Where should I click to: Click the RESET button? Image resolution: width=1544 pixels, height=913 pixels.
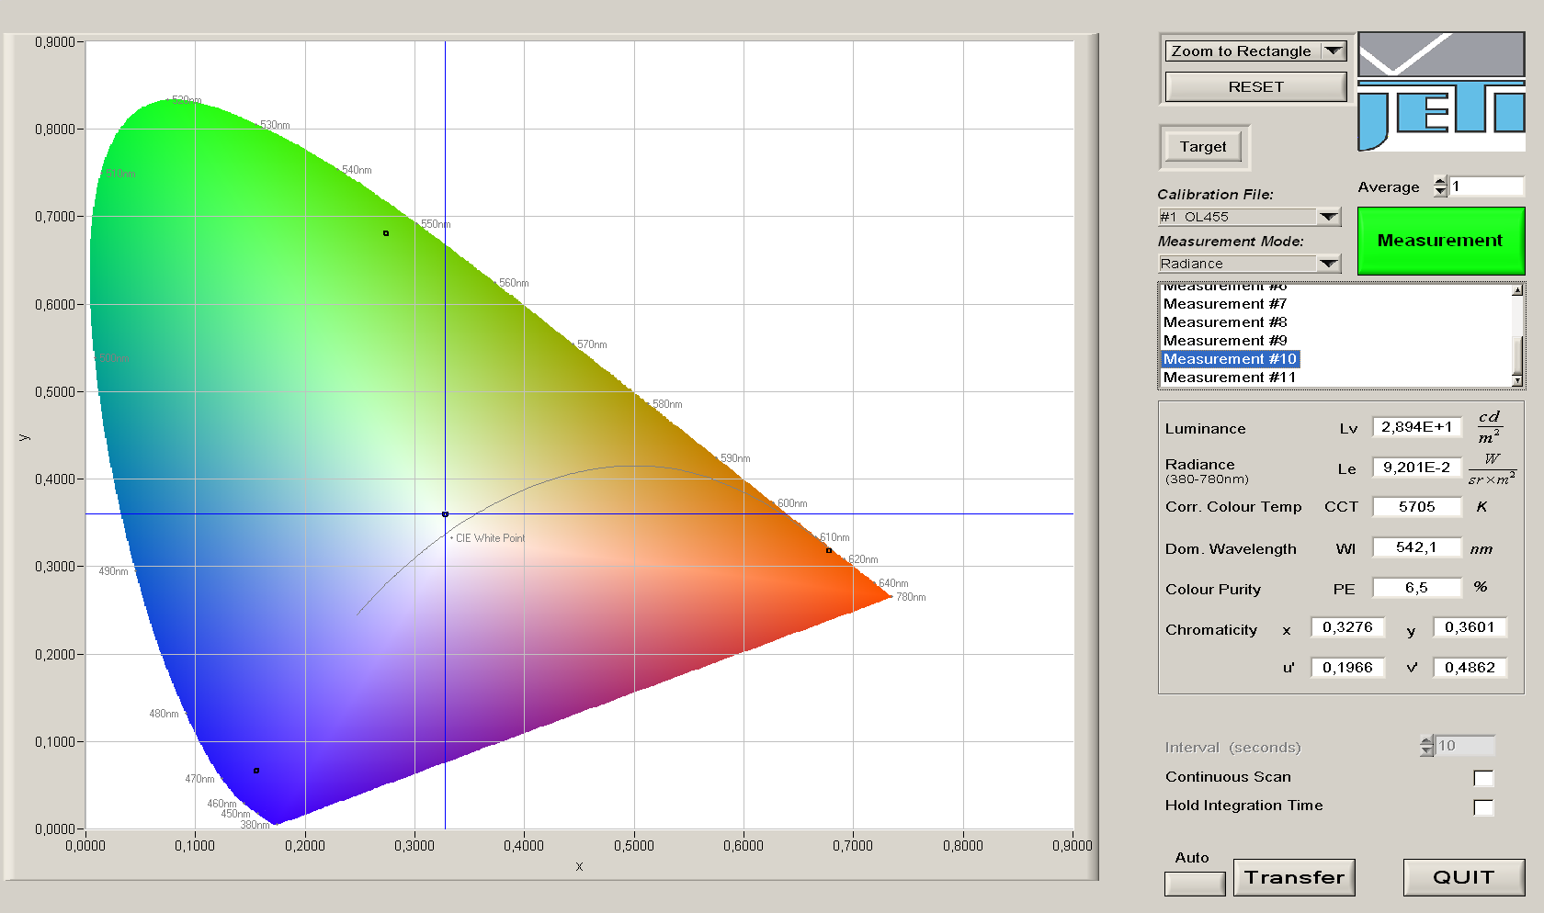pos(1255,87)
